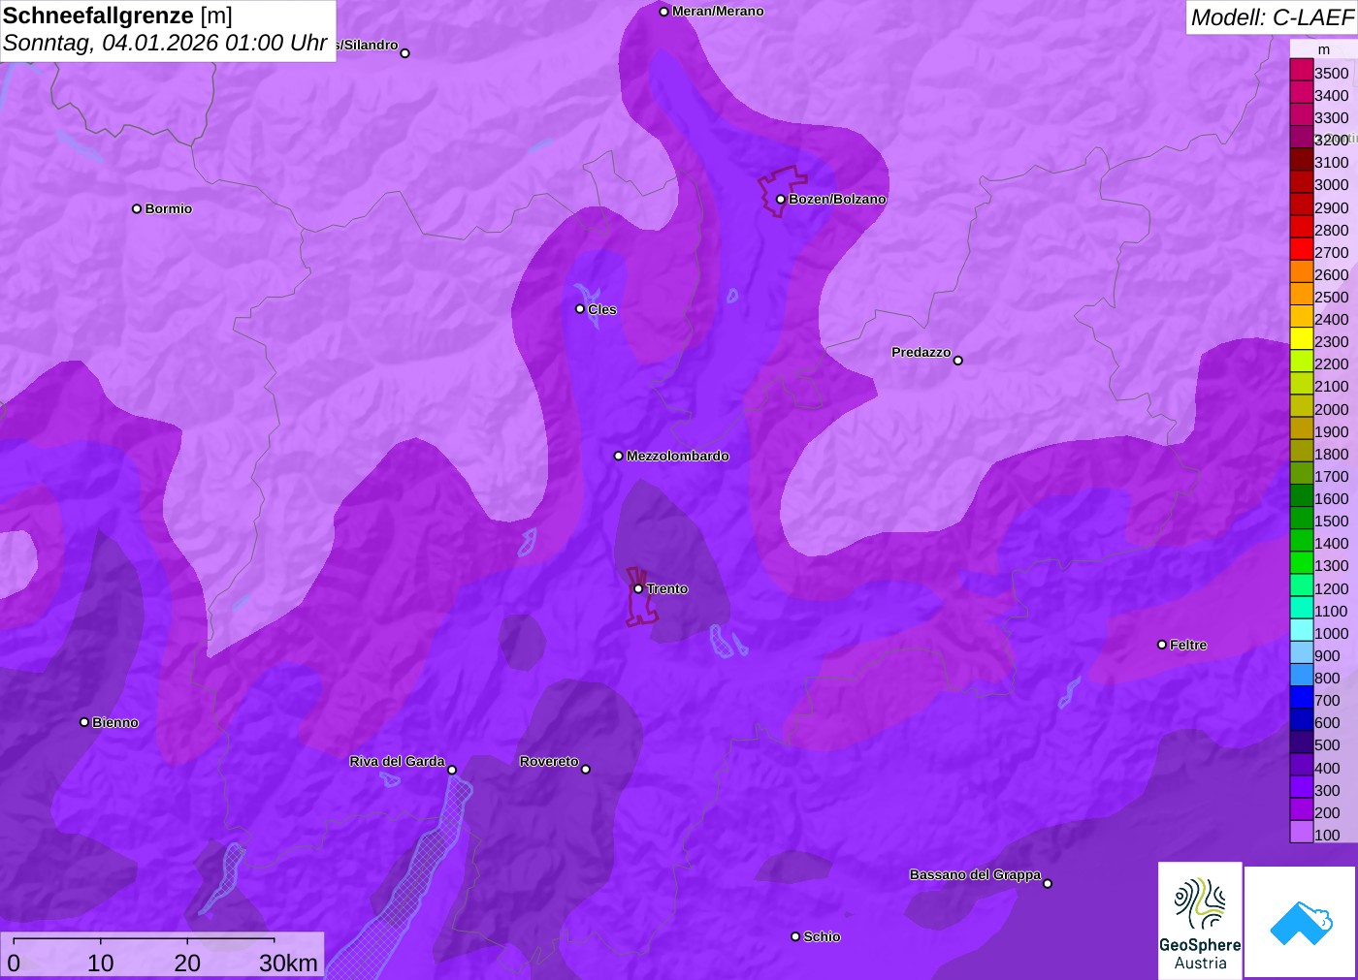The height and width of the screenshot is (980, 1358).
Task: Click the legend unit header 'm'
Action: pos(1323,49)
